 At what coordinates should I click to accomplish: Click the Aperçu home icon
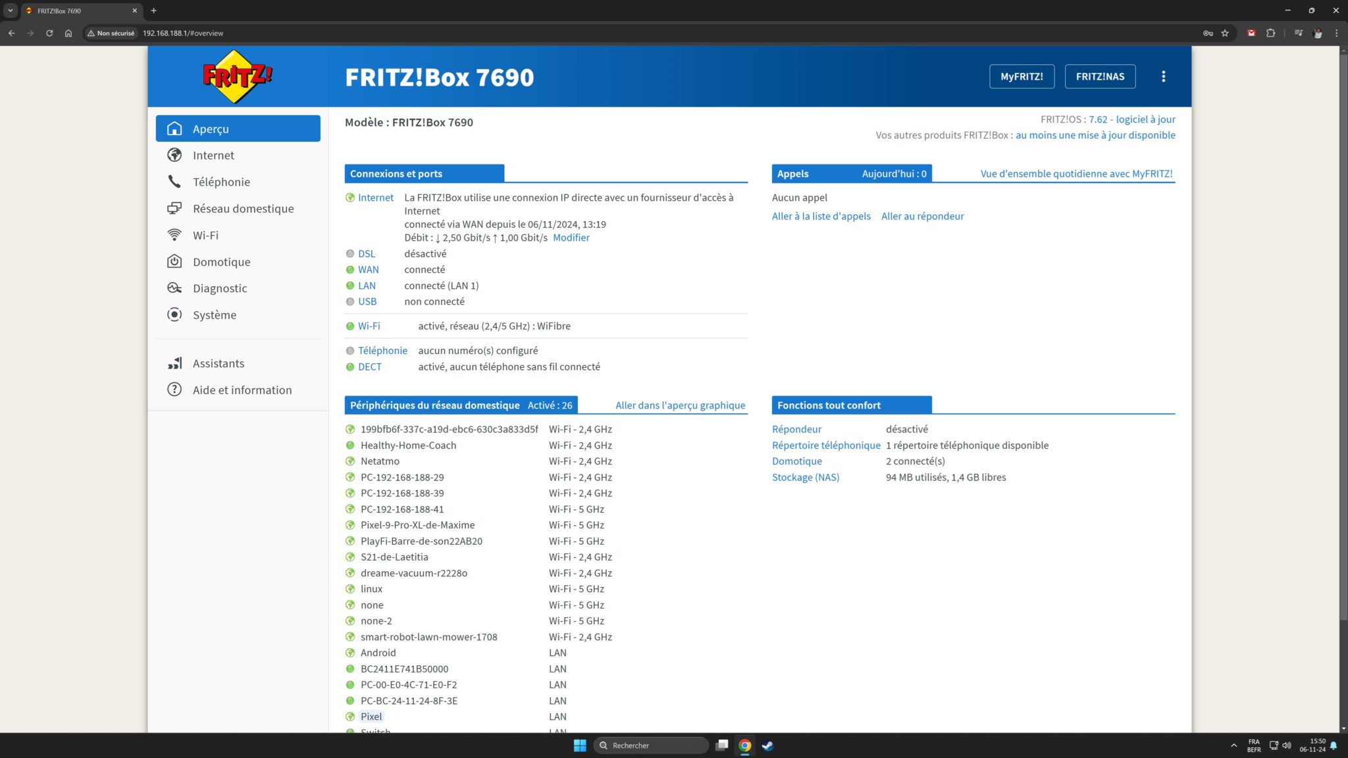pos(174,128)
